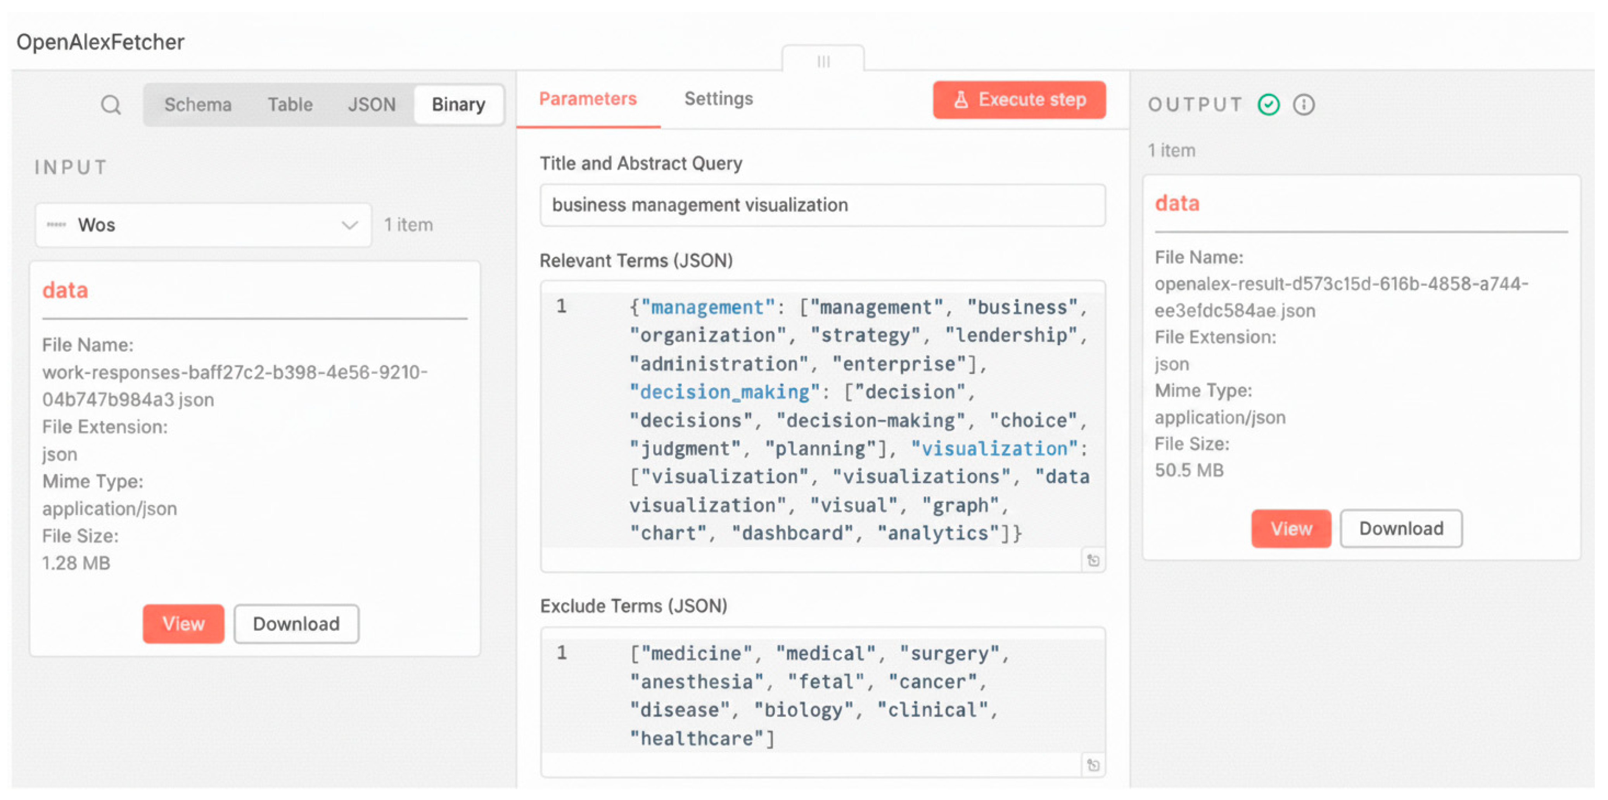View the openalex-result output file
This screenshot has width=1608, height=800.
1291,529
